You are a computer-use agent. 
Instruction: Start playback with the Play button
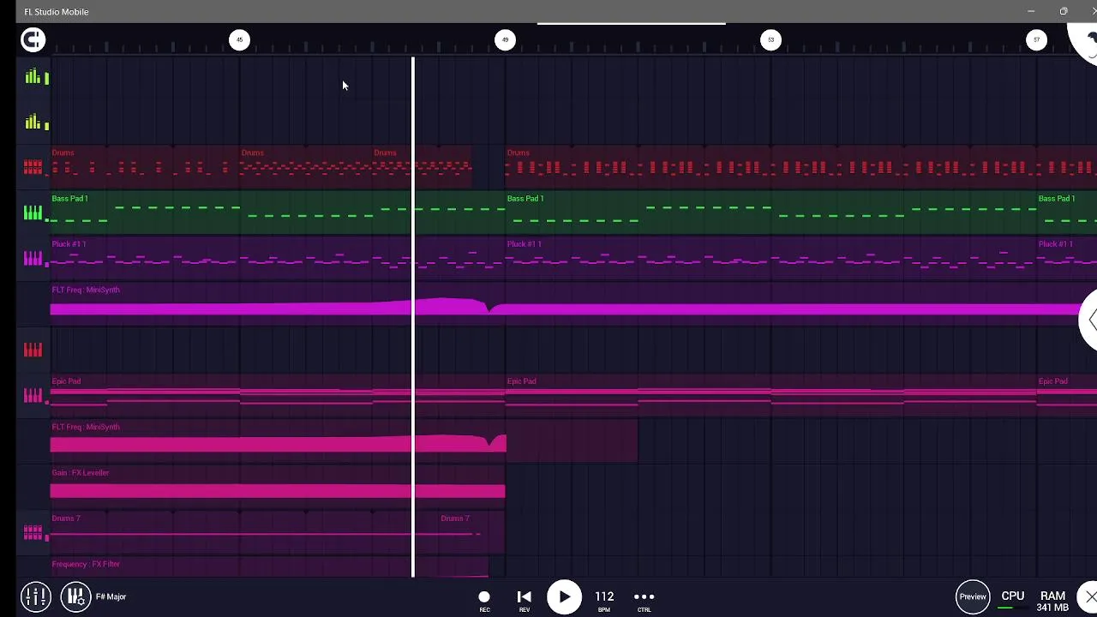click(564, 597)
